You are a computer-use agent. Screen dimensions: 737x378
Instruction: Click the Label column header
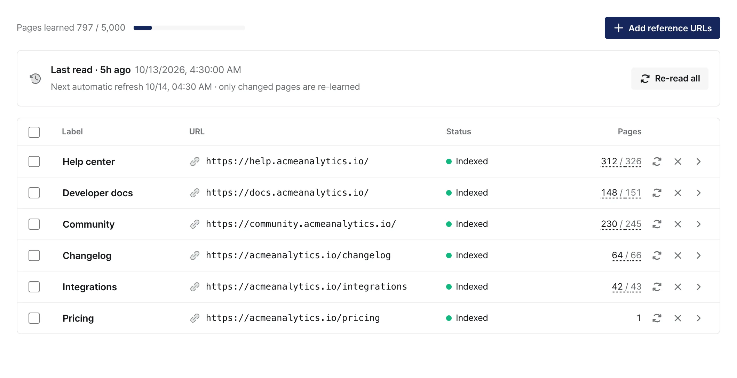72,132
